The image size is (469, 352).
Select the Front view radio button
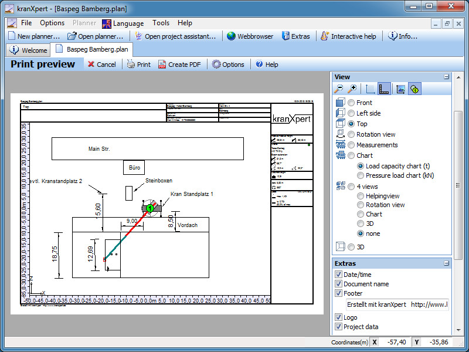[x=351, y=103]
